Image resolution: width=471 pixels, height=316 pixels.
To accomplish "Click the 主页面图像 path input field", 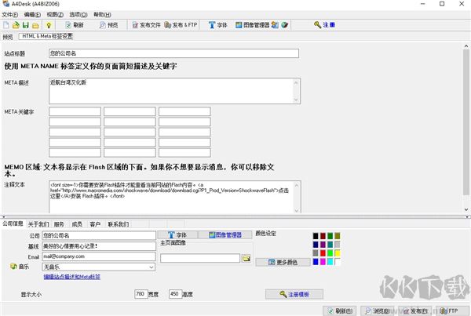I will (x=200, y=258).
